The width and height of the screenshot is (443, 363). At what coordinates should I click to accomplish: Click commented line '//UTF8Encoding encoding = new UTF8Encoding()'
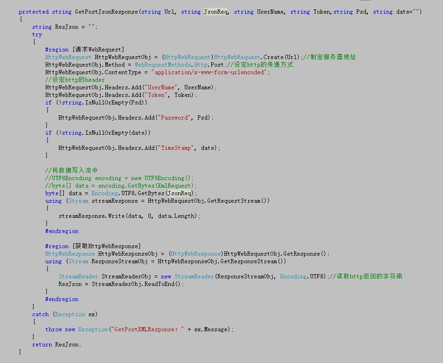click(120, 178)
